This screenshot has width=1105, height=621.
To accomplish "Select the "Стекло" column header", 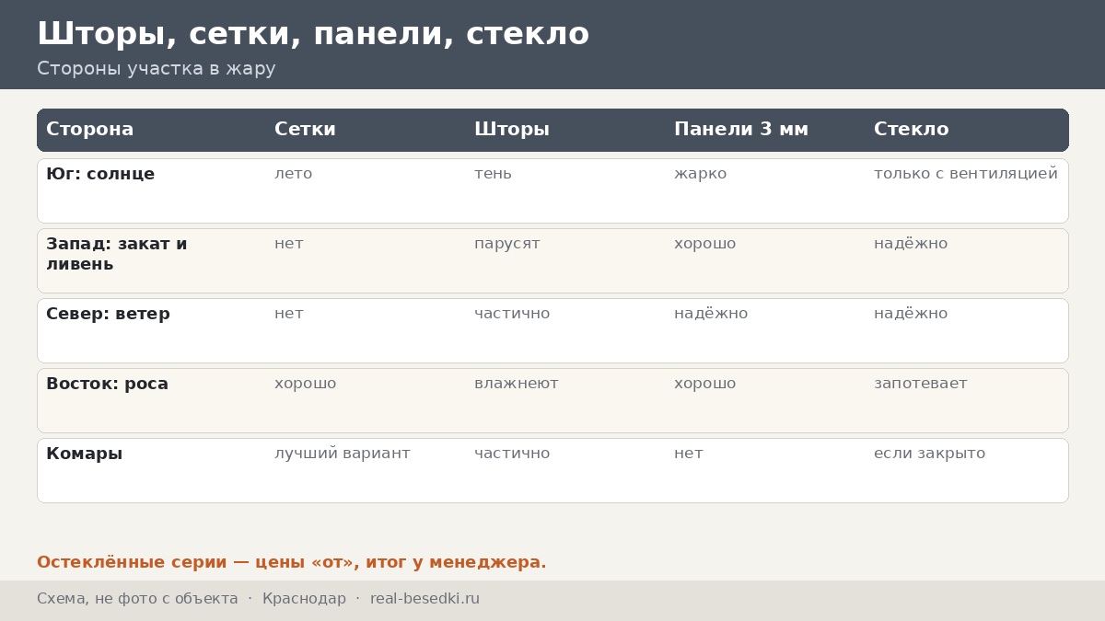I will pyautogui.click(x=911, y=130).
